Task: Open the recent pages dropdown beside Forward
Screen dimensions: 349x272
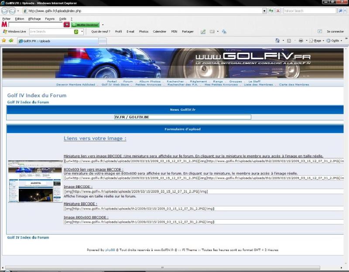Action: [x=18, y=10]
